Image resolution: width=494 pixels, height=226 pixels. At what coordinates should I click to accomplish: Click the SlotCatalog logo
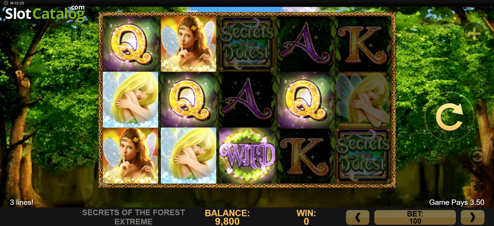(x=45, y=13)
